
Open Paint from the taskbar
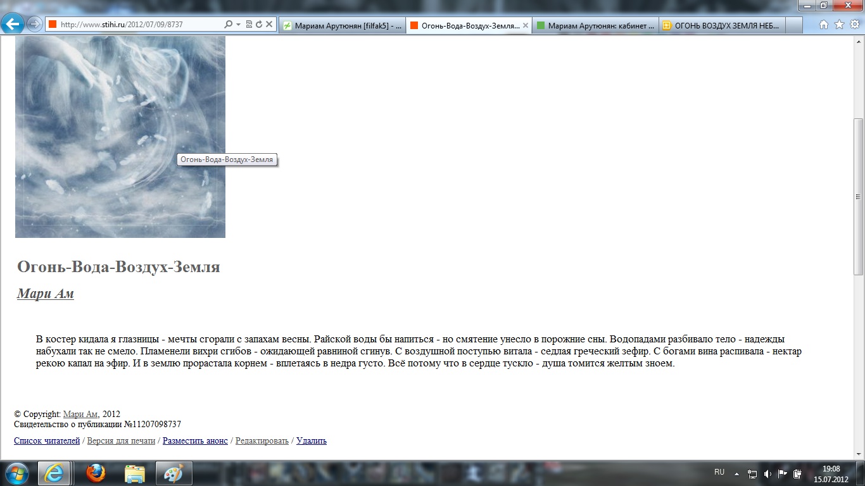tap(173, 473)
